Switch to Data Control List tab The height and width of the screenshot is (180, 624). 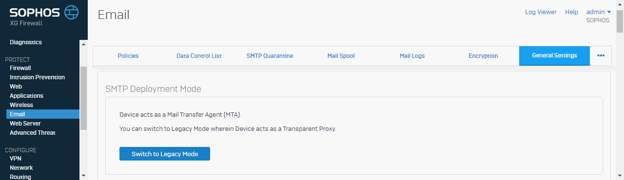199,55
